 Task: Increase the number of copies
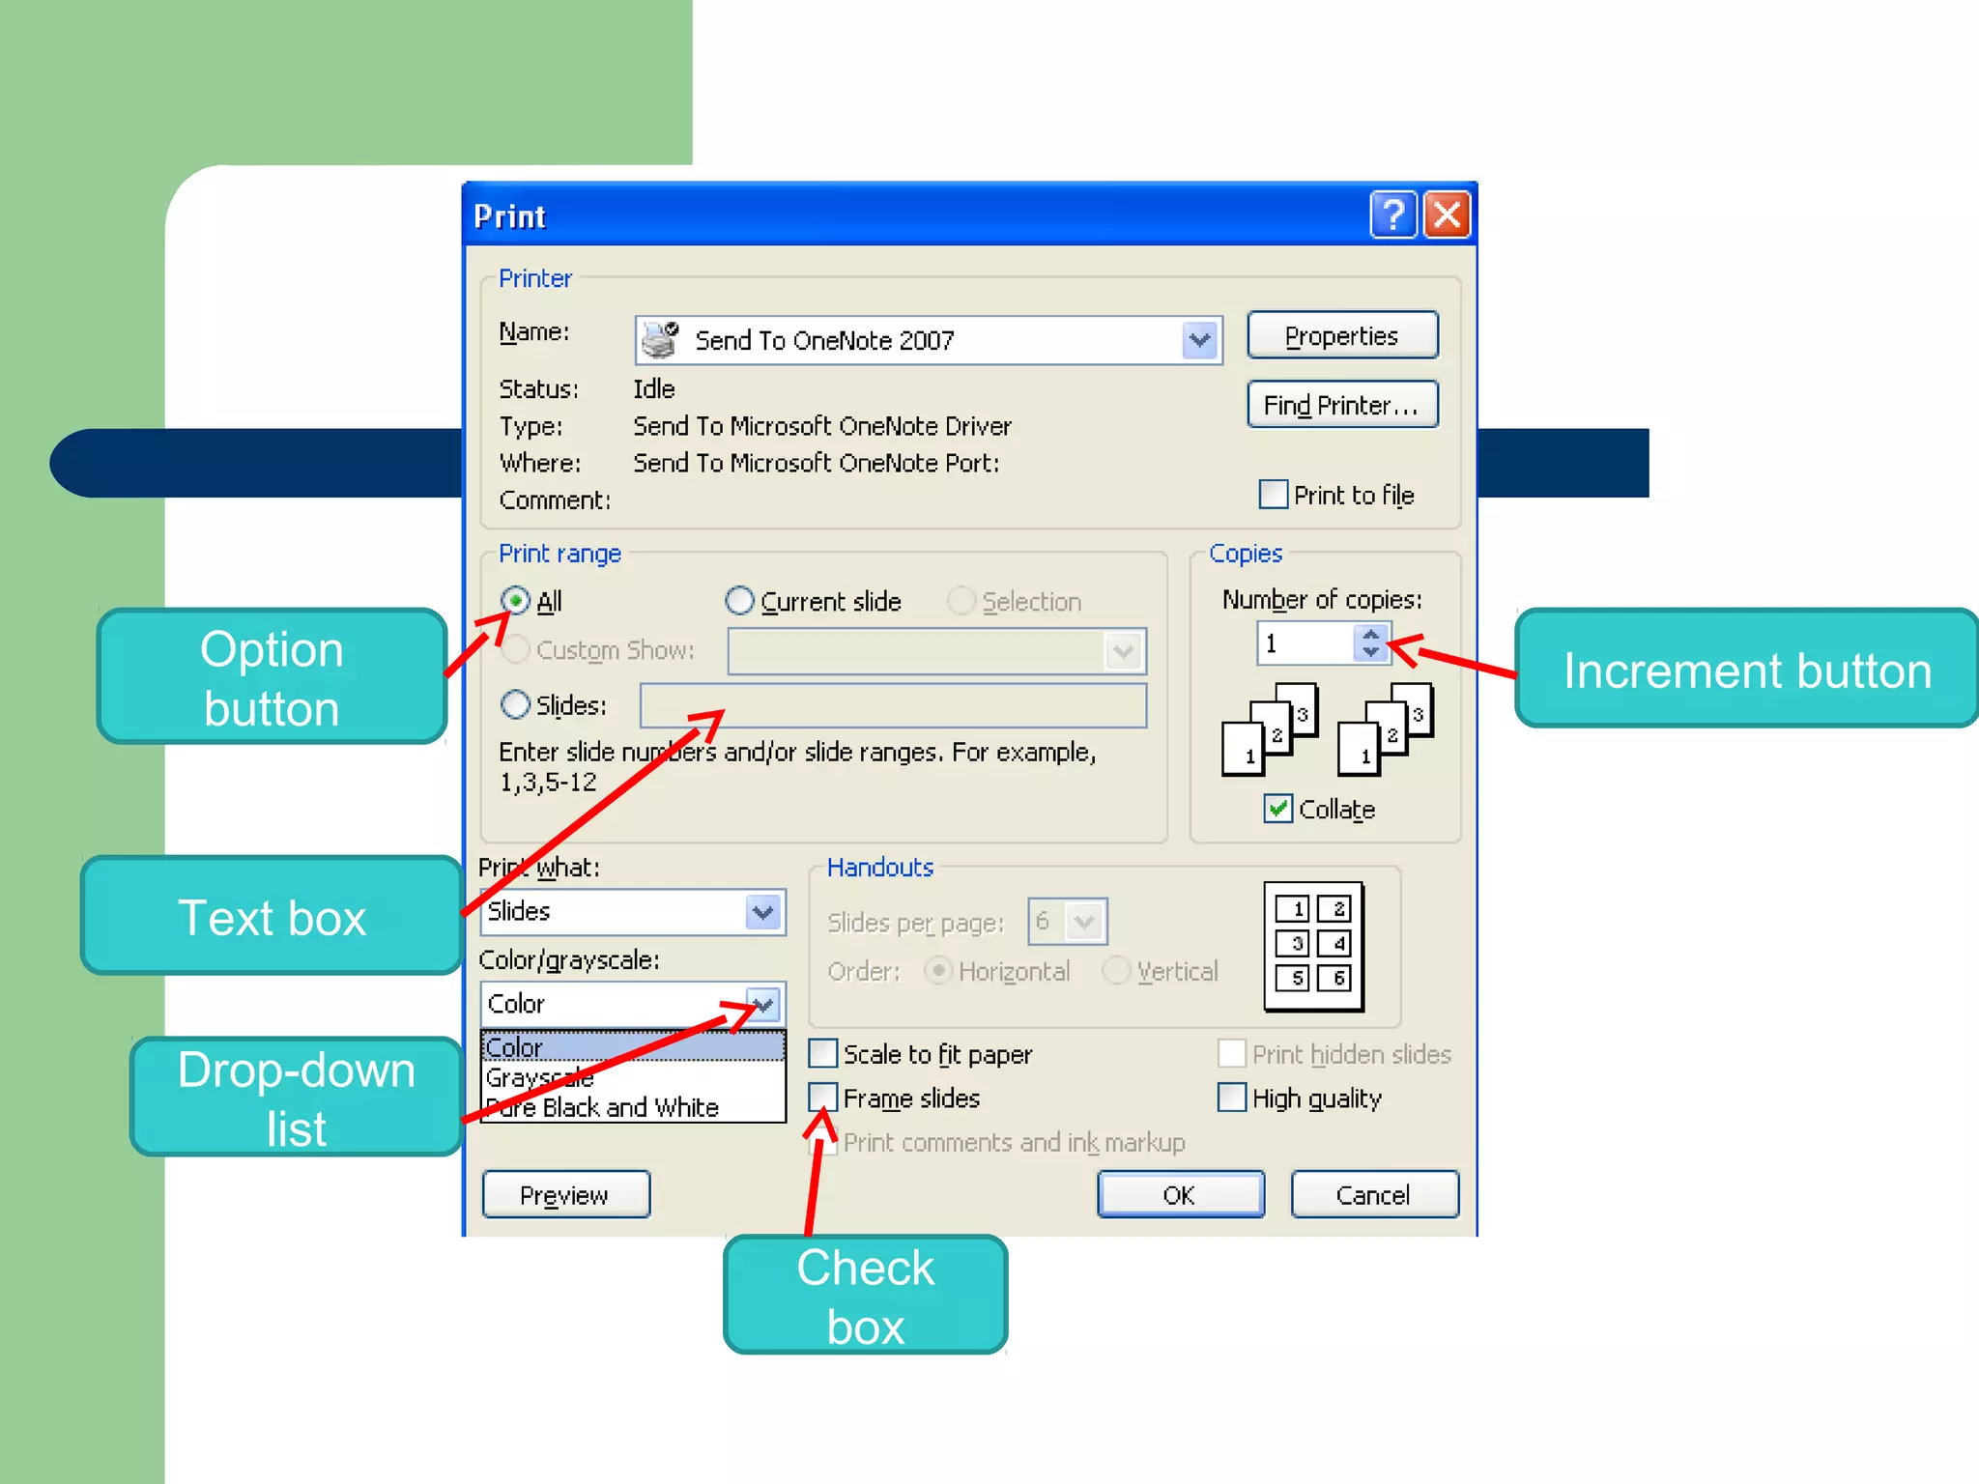[1370, 634]
